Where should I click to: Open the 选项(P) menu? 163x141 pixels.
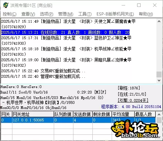coord(47,14)
